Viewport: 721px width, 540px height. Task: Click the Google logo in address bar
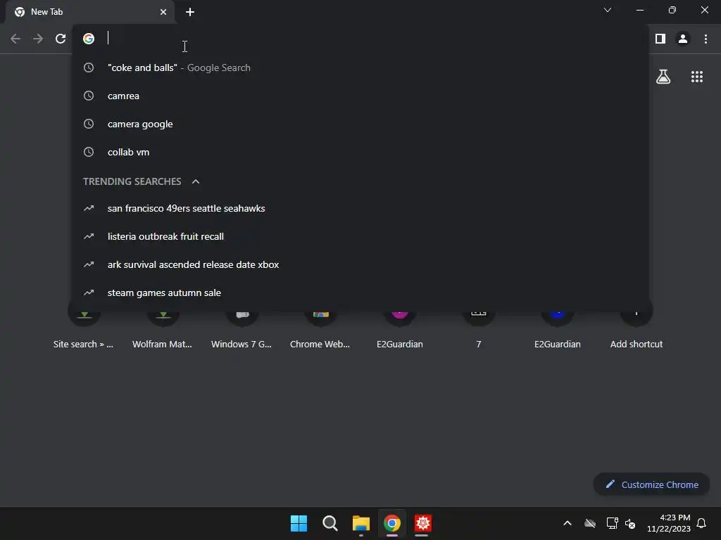(x=89, y=39)
